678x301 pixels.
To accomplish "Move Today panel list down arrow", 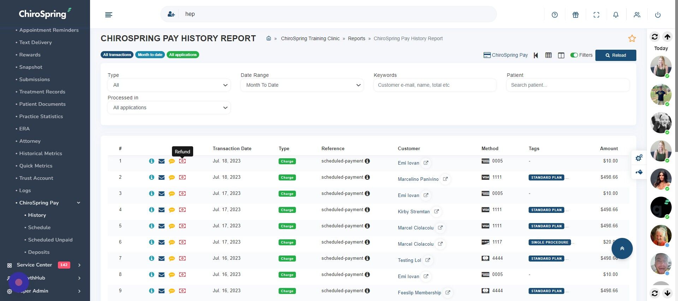I will 667,293.
